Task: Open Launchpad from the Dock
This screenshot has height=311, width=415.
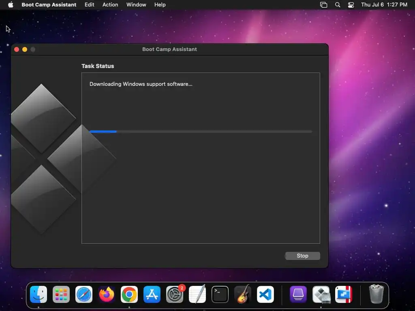Action: [x=61, y=294]
